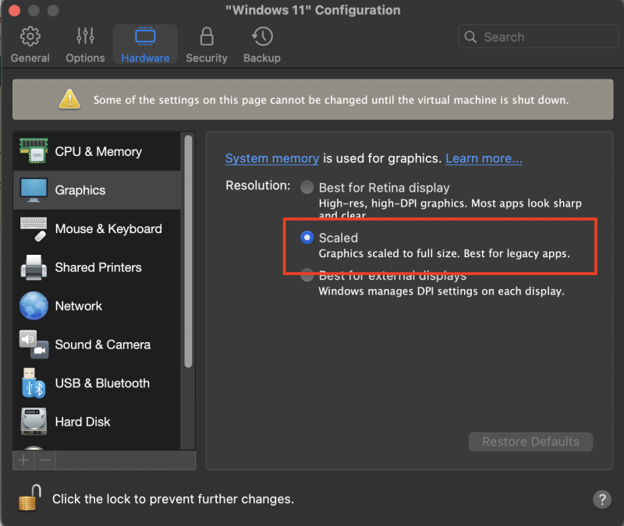Switch to the Options sliders tab
The image size is (624, 526).
coord(85,44)
